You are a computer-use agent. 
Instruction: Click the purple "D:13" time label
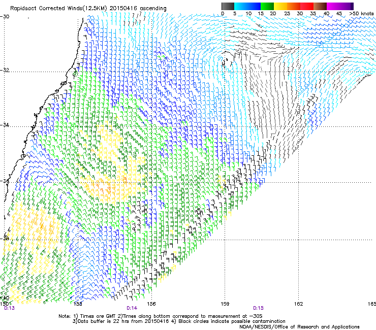(9, 308)
